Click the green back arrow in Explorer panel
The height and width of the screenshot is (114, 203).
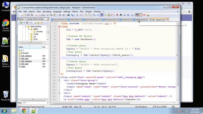tap(21, 22)
